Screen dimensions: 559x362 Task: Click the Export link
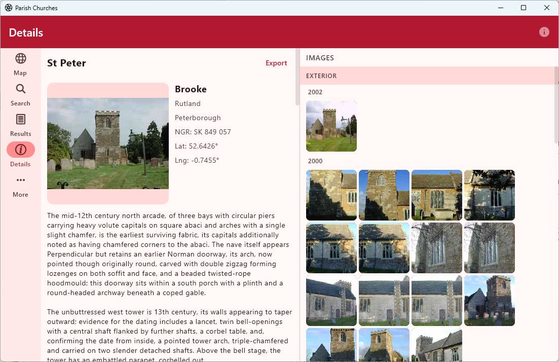pyautogui.click(x=276, y=63)
